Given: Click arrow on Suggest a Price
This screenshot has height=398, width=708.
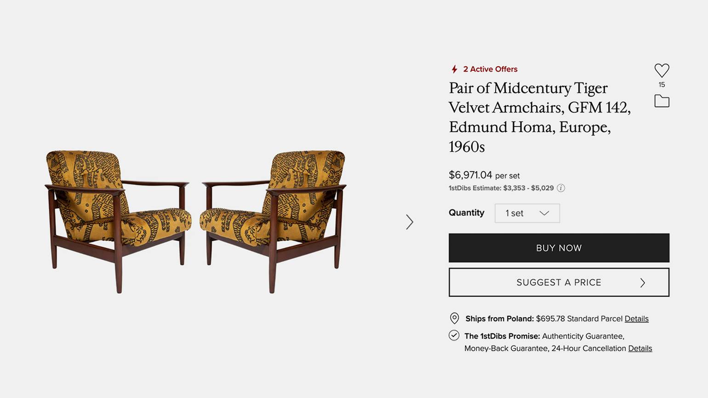Looking at the screenshot, I should (x=643, y=283).
